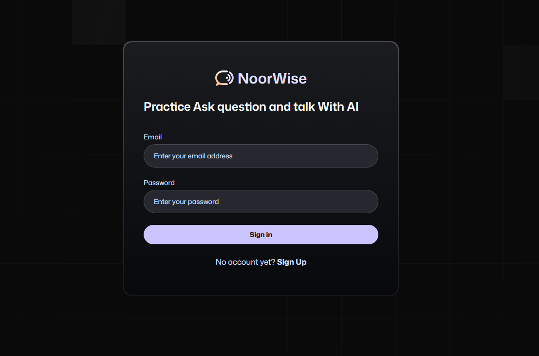Click the Email field label
Screen dimensions: 539x356
152,137
